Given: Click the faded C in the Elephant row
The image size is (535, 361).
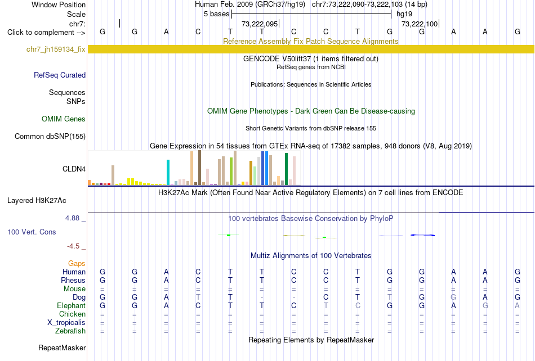Looking at the screenshot, I should (358, 305).
